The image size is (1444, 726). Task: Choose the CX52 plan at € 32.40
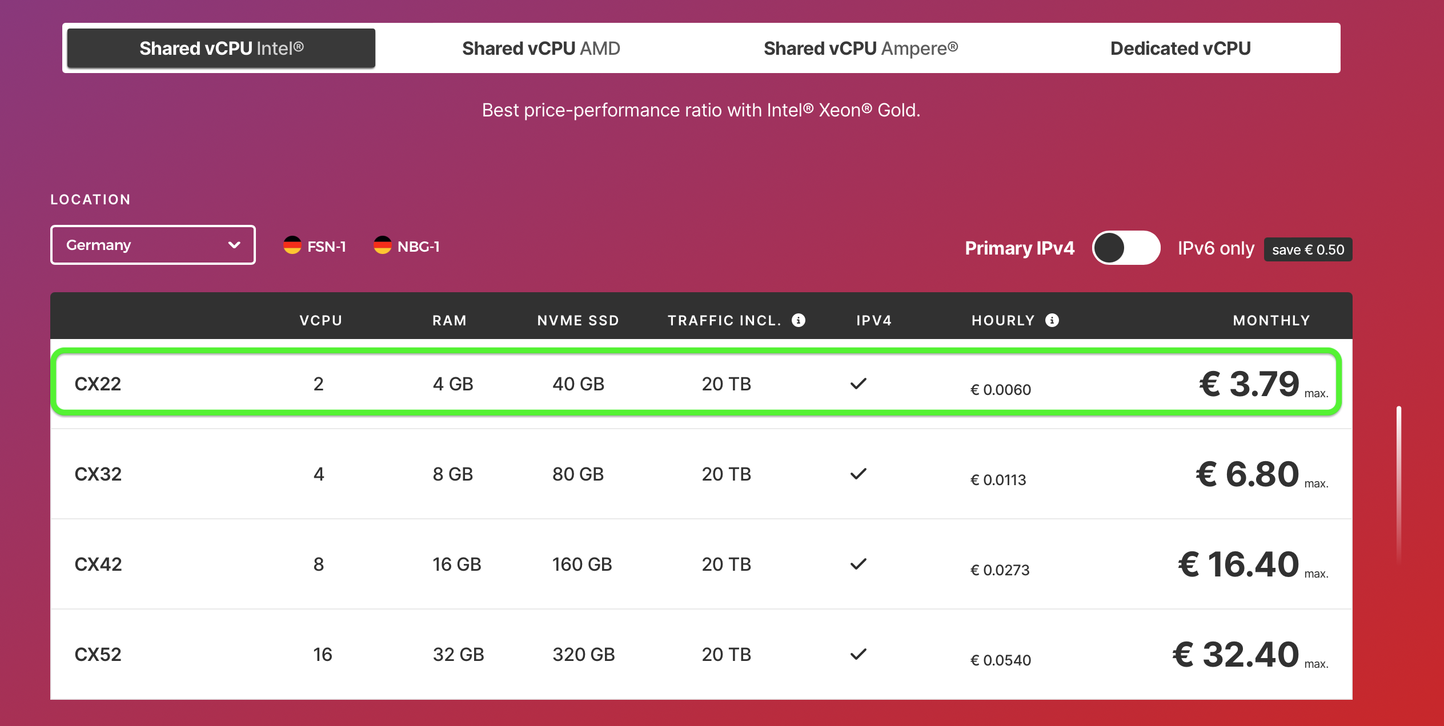(x=1236, y=655)
